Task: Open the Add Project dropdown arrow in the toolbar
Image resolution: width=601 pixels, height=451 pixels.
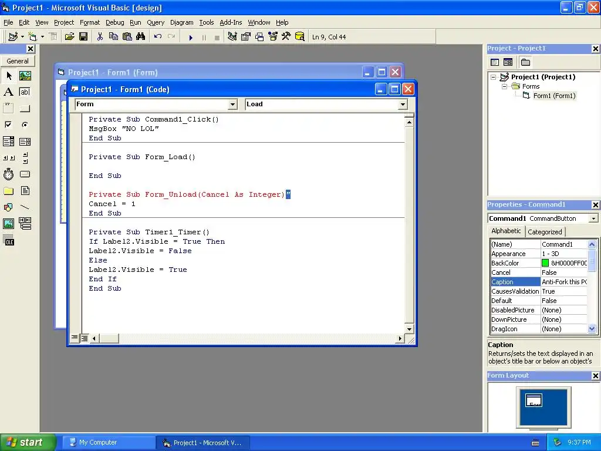Action: point(22,37)
